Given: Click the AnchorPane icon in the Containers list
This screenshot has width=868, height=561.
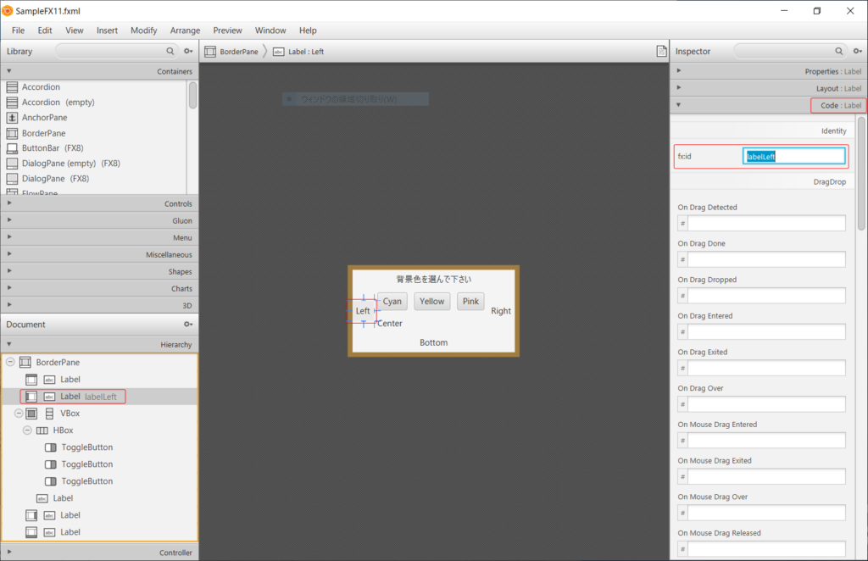Looking at the screenshot, I should click(13, 117).
